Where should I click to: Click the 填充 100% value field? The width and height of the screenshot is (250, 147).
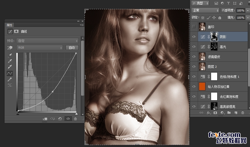click(241, 18)
